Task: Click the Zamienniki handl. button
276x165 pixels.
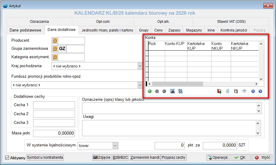Action: coord(145,157)
